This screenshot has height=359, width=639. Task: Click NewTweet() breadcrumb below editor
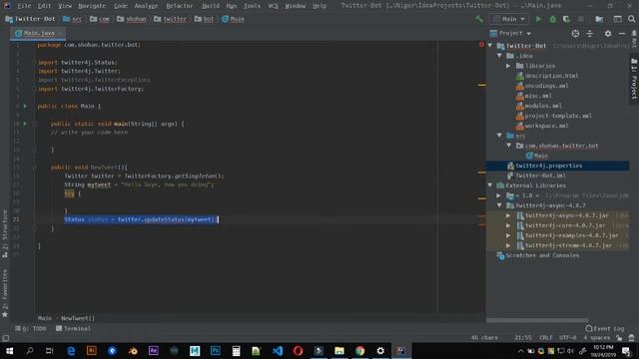(78, 318)
